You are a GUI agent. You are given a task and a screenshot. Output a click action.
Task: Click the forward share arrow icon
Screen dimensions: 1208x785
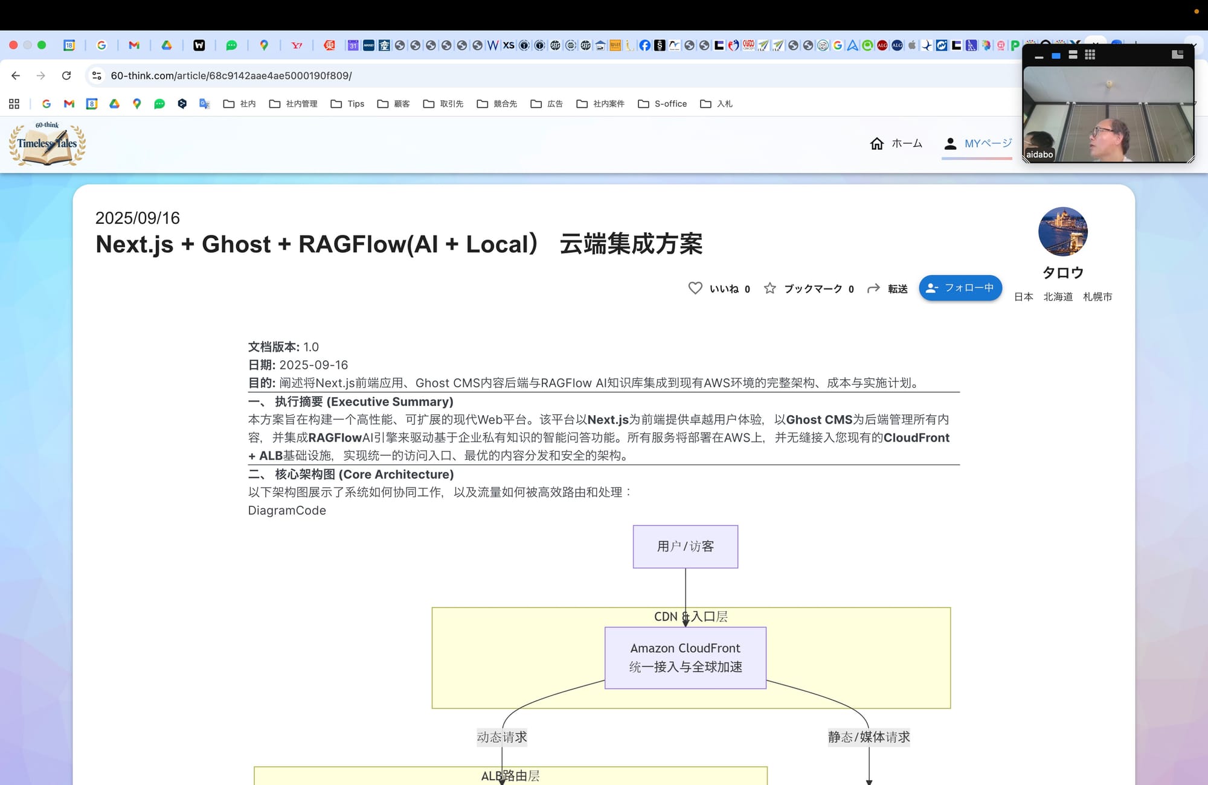click(873, 288)
